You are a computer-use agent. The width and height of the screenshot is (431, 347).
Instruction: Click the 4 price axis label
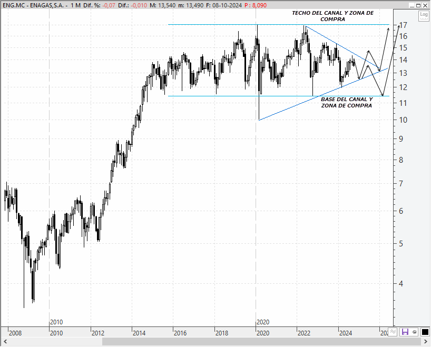pyautogui.click(x=401, y=283)
